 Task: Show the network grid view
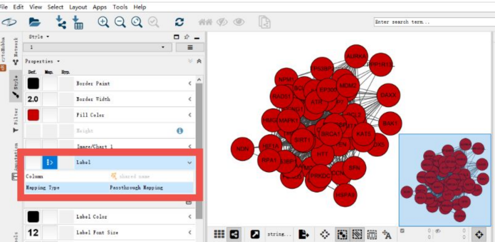pos(219,234)
